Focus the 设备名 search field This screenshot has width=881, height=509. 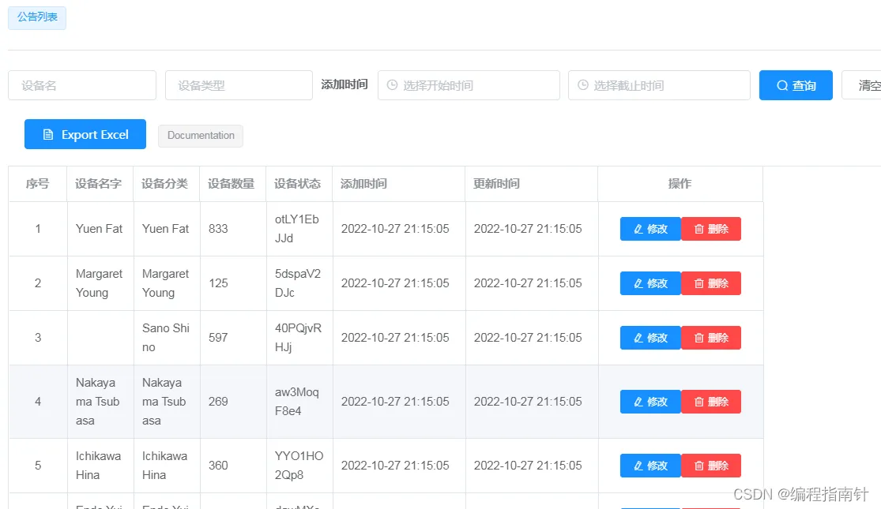tap(82, 85)
